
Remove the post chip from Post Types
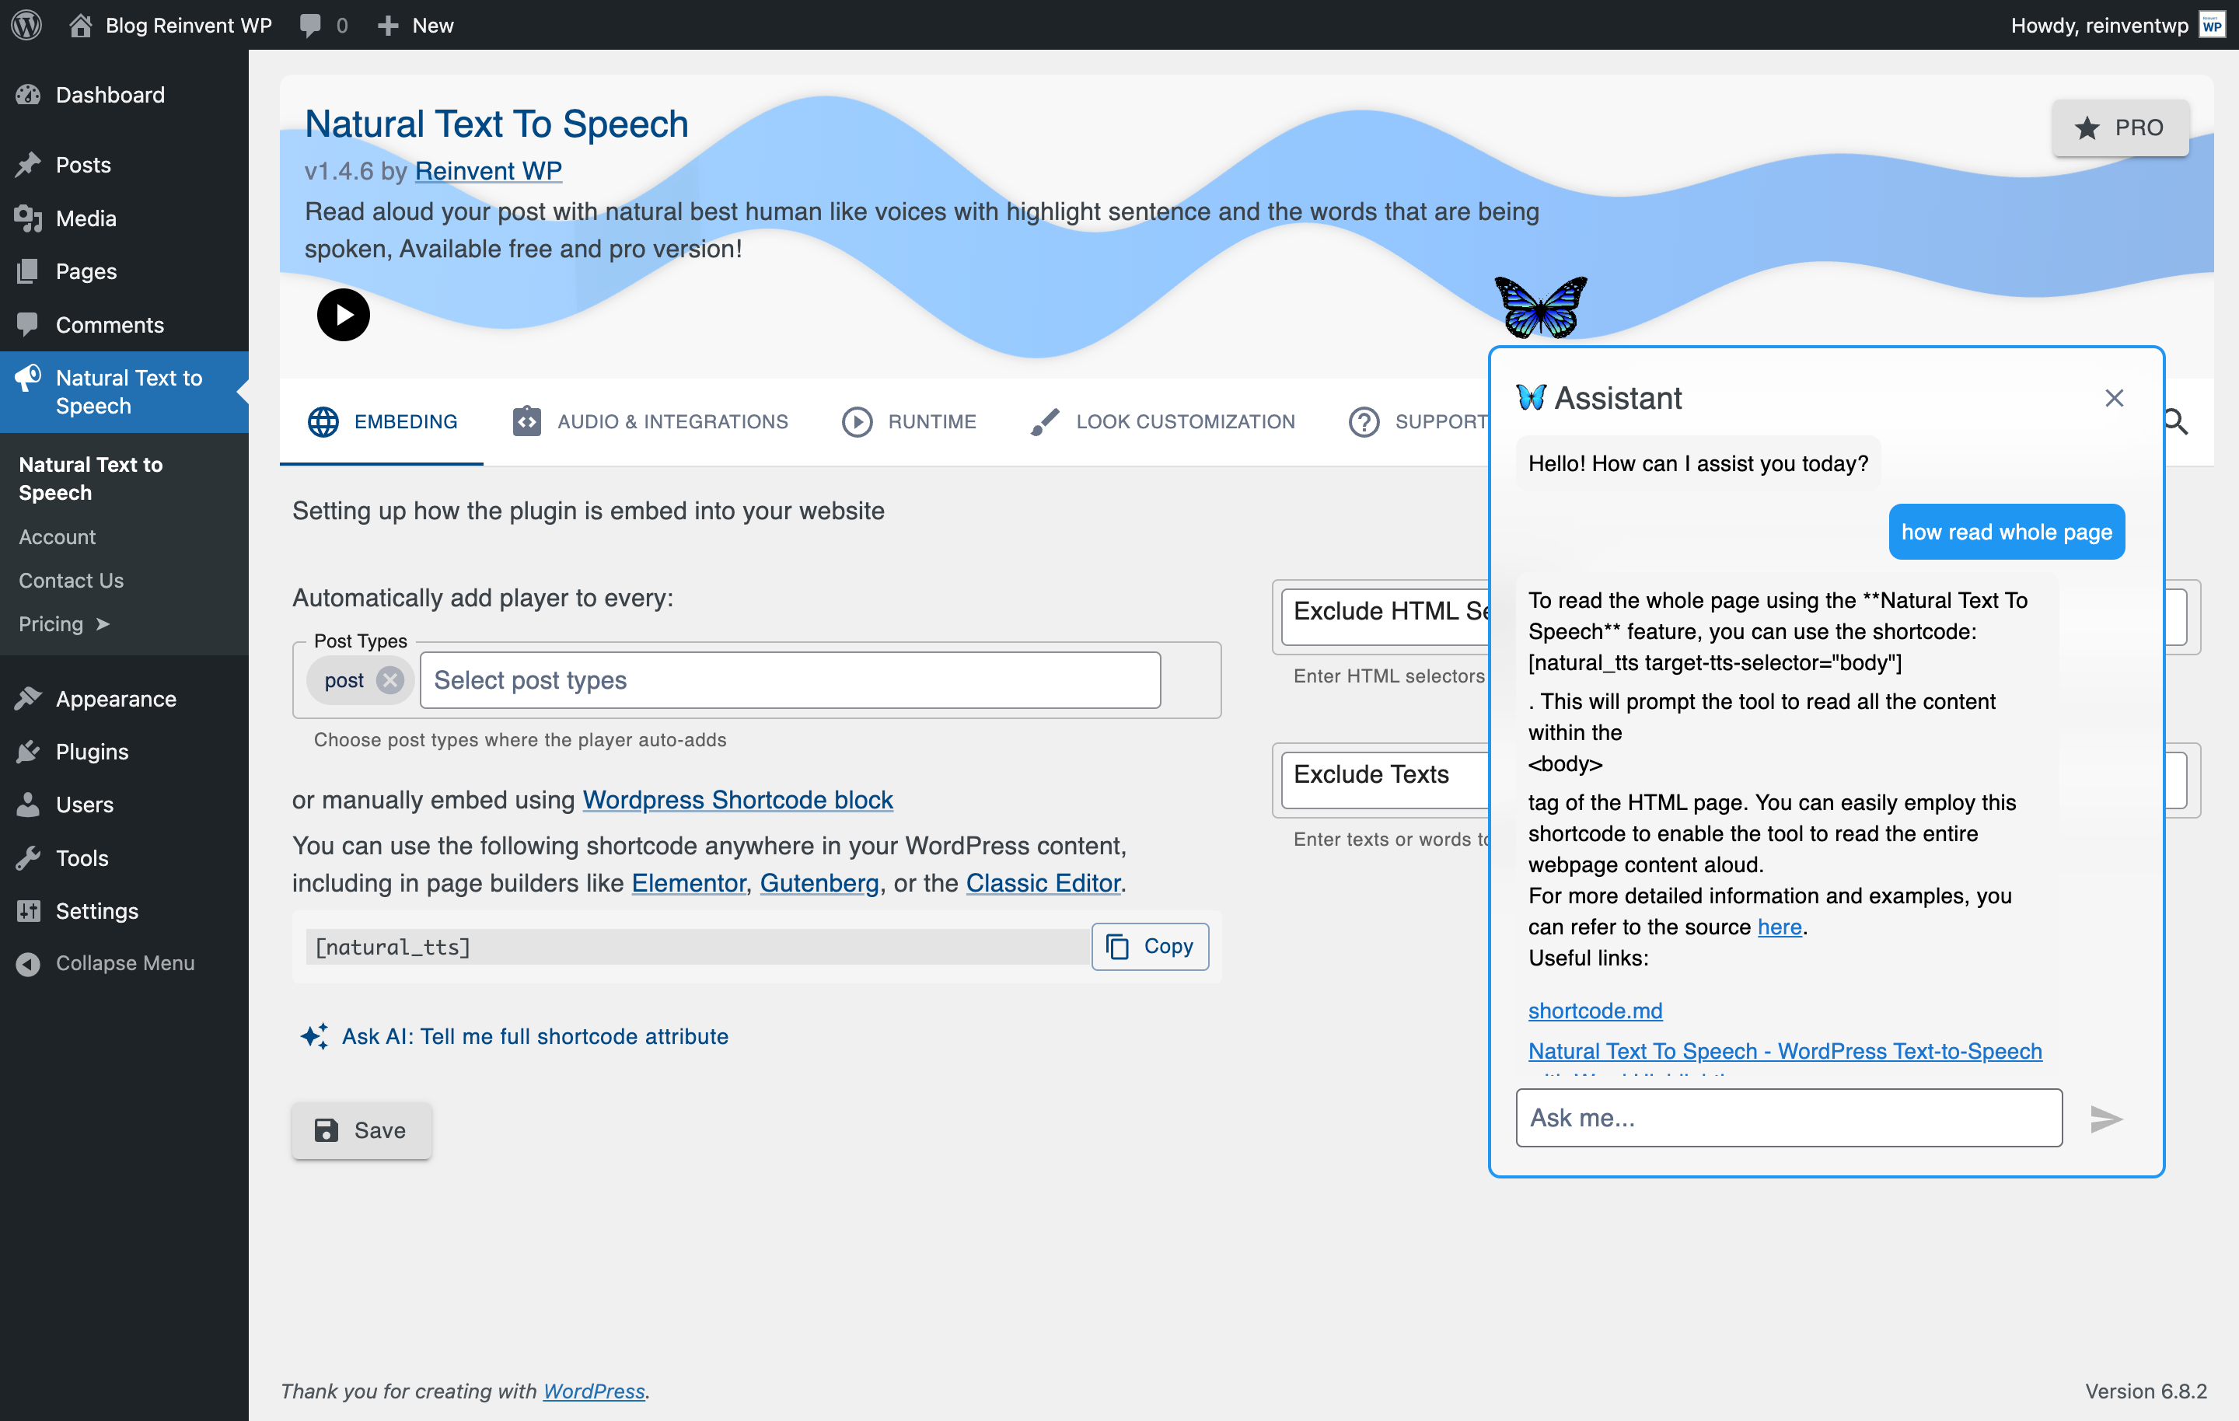[389, 680]
